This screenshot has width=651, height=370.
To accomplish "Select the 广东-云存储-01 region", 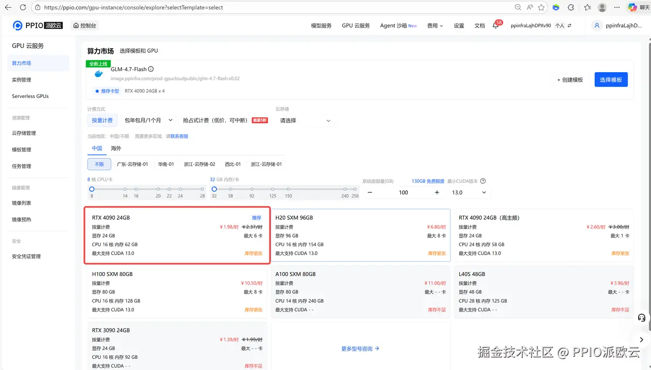I will click(132, 164).
